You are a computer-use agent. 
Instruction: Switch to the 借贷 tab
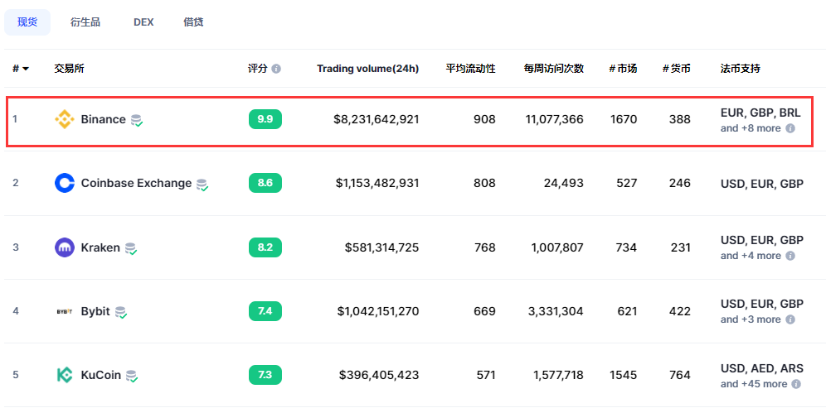click(193, 22)
